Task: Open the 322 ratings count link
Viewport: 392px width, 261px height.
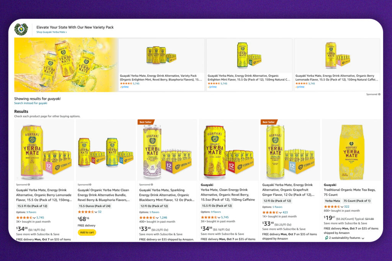Action: 346,206
